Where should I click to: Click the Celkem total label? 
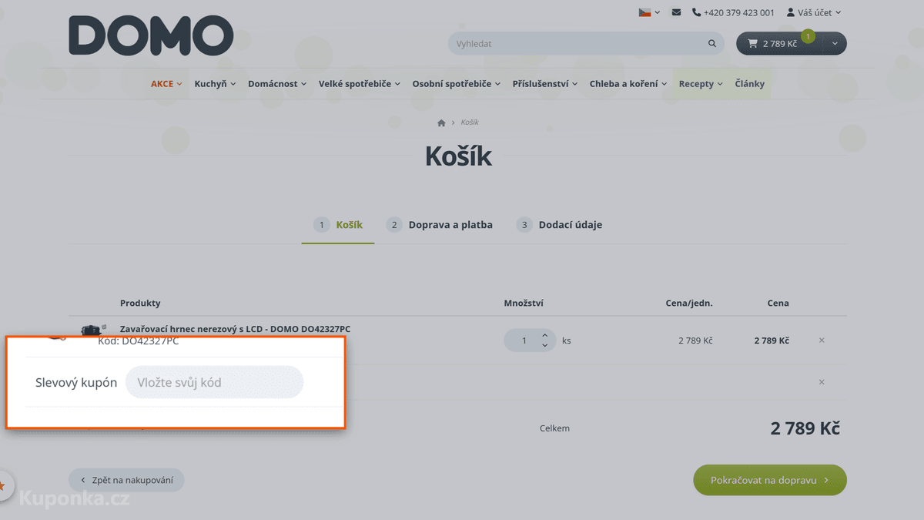(x=554, y=428)
